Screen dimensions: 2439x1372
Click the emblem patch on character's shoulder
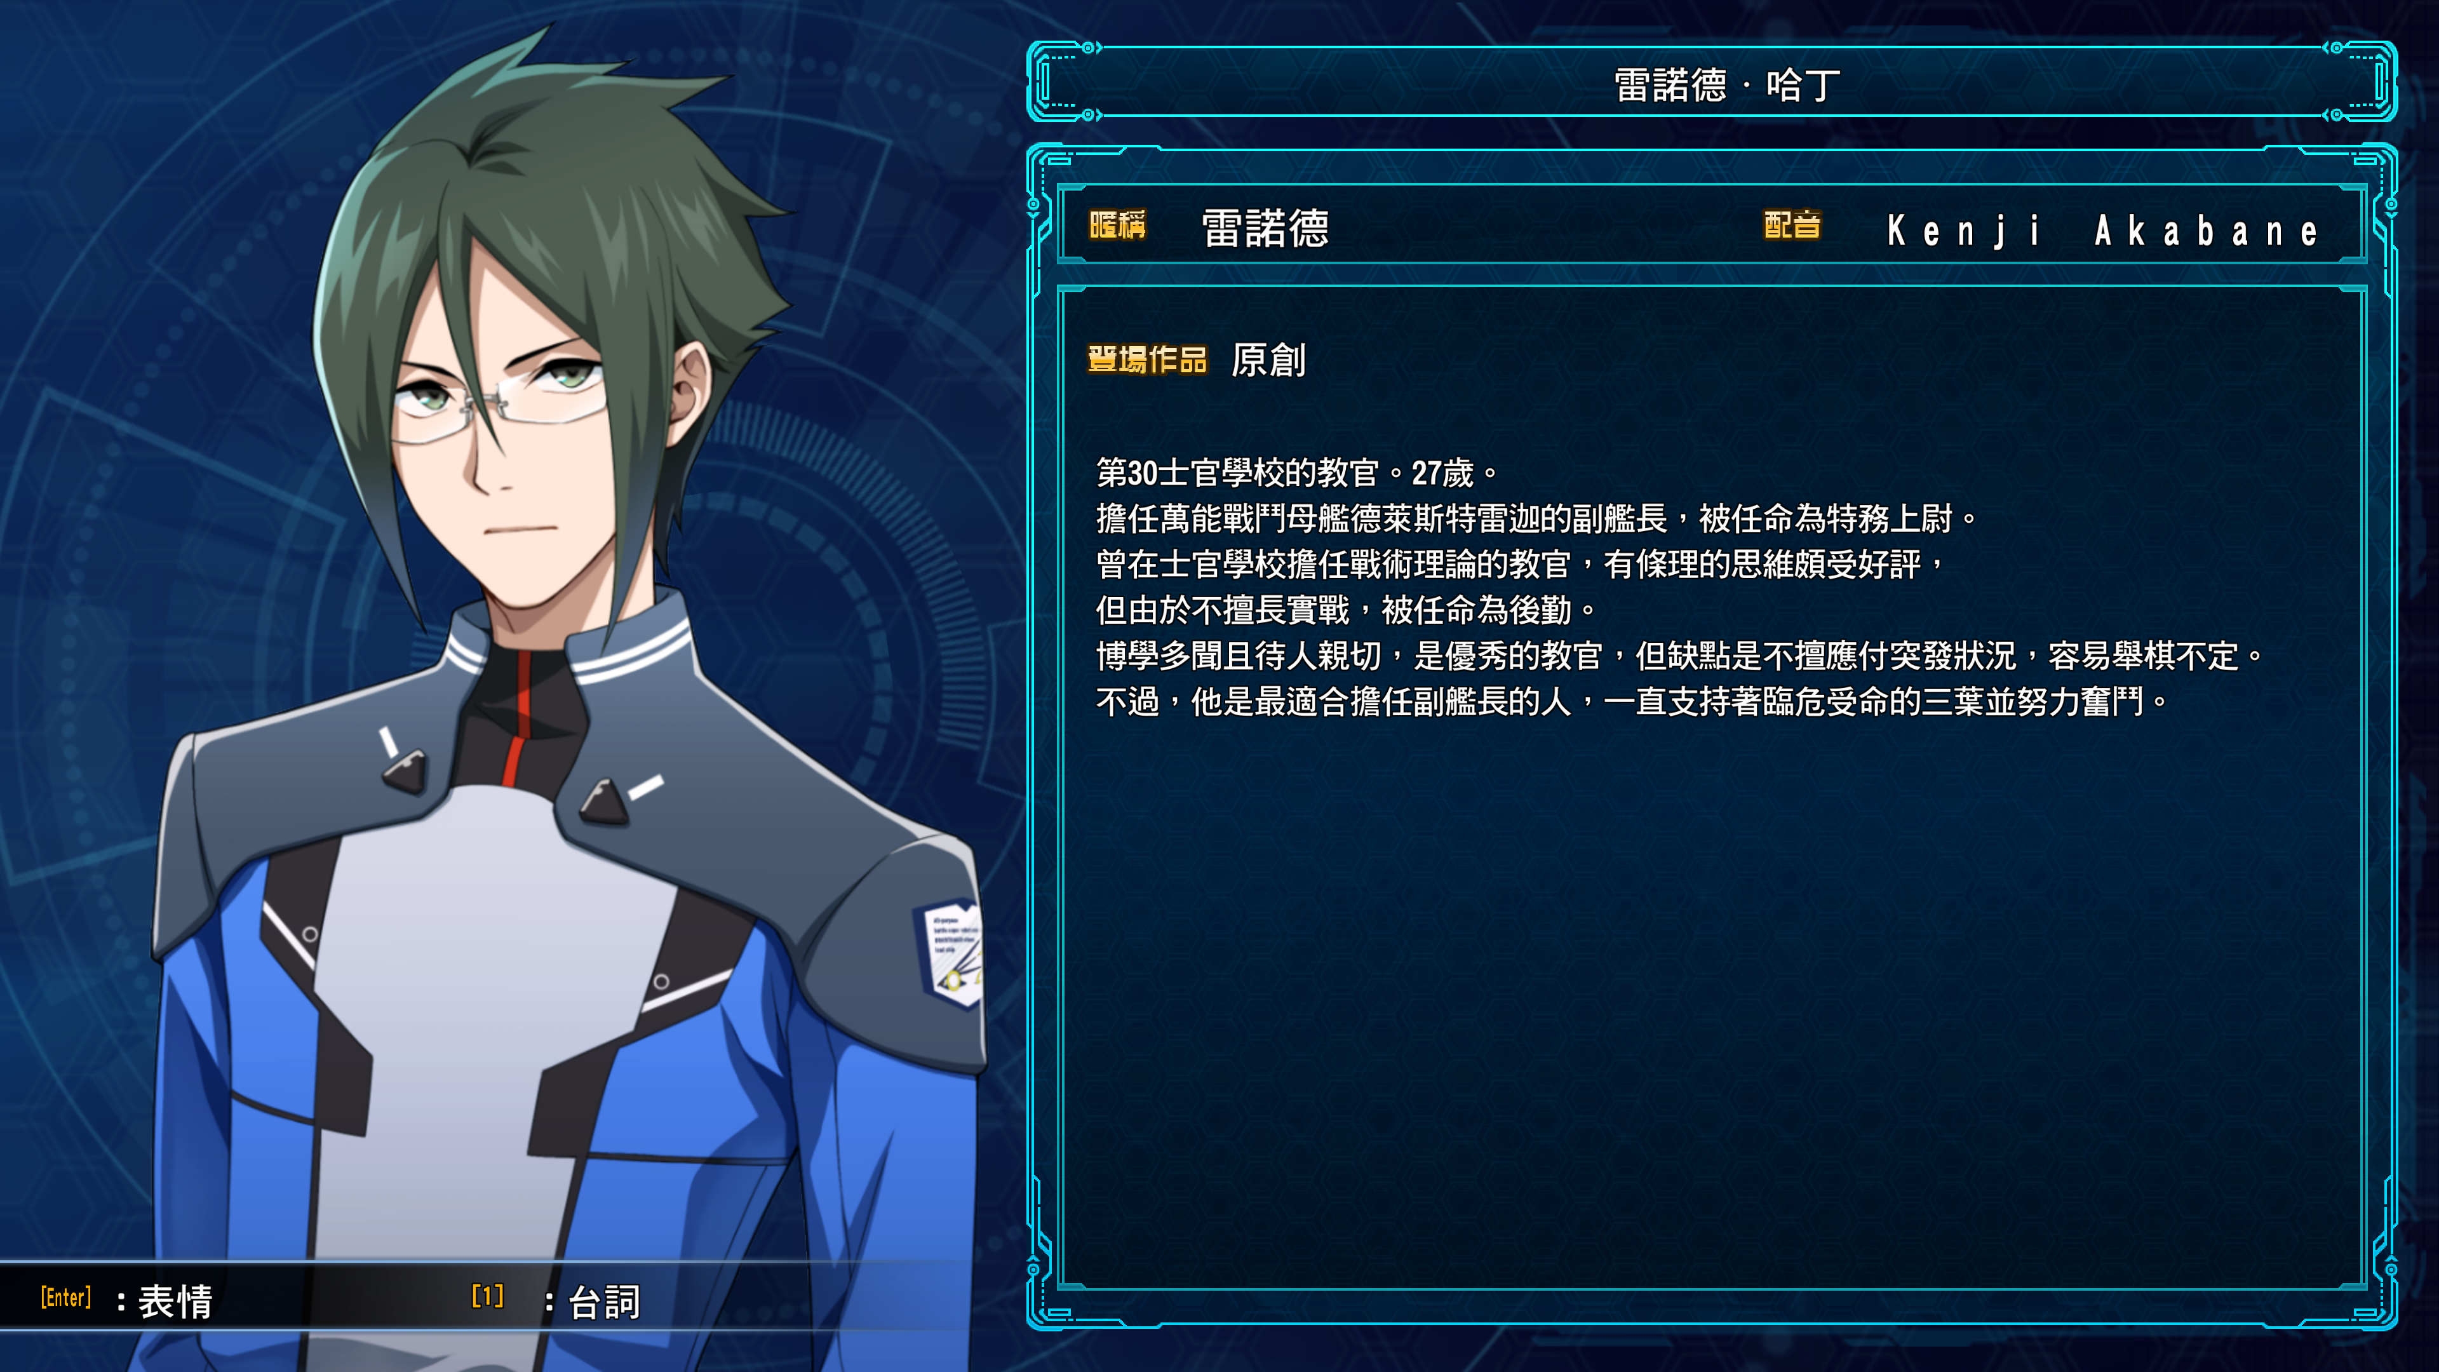[950, 953]
